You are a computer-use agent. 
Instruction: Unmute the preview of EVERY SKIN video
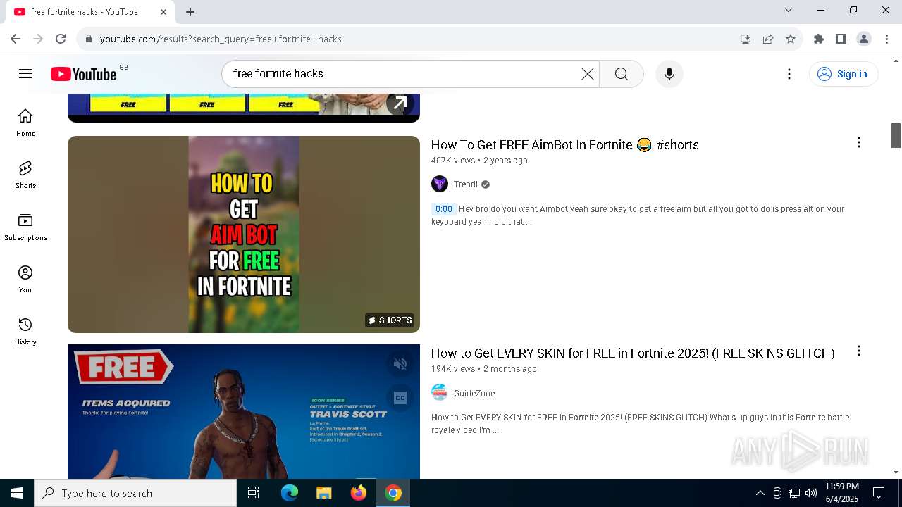pos(400,364)
